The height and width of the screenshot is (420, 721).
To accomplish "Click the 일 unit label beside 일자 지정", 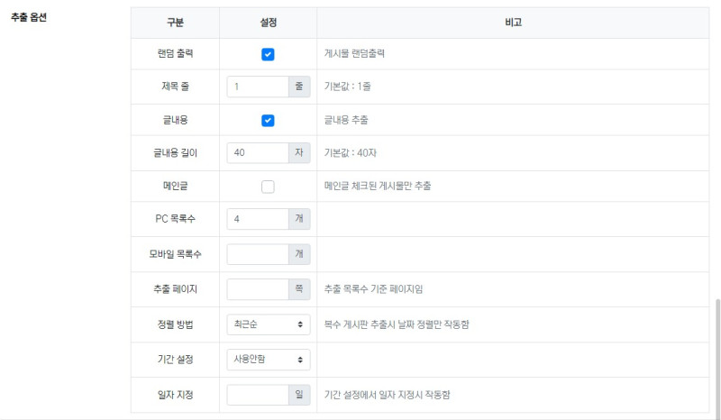I will pyautogui.click(x=299, y=395).
